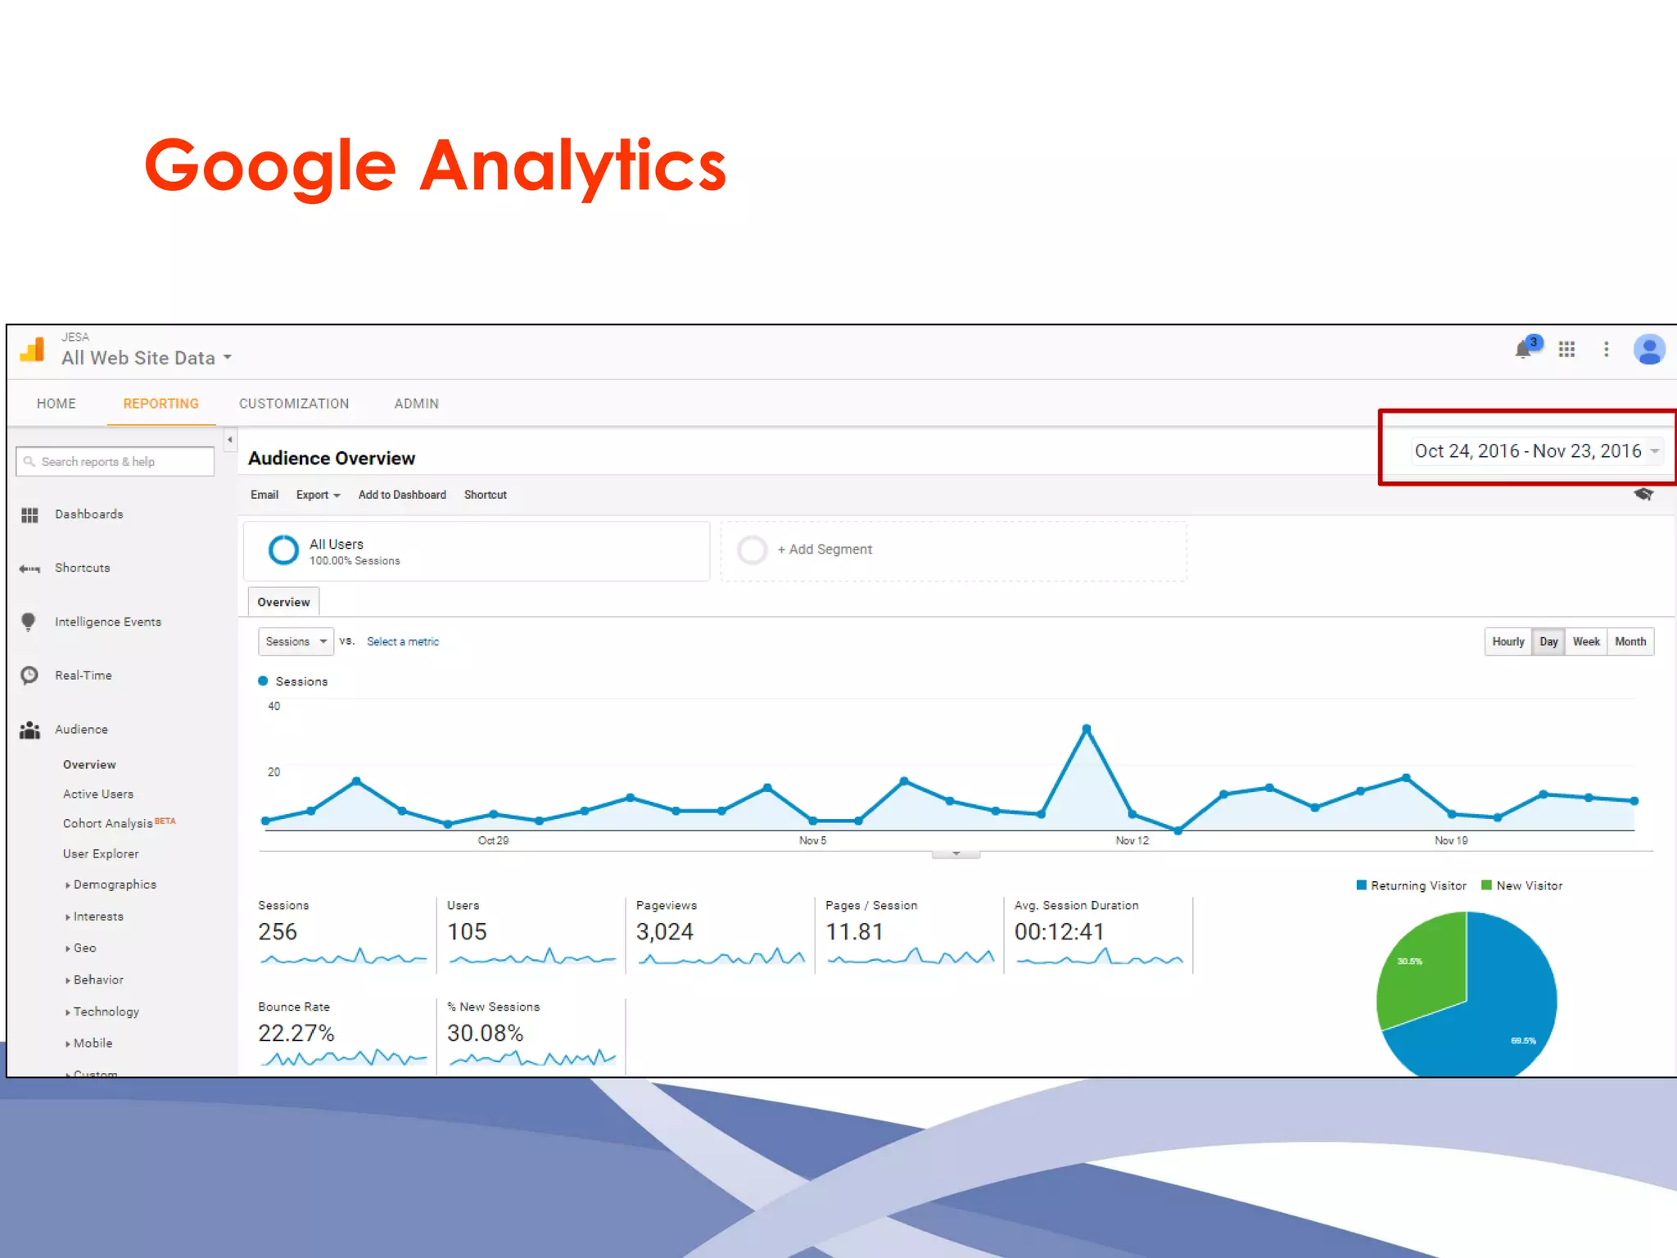Image resolution: width=1677 pixels, height=1258 pixels.
Task: Click the Google Analytics logo icon
Action: 32,350
